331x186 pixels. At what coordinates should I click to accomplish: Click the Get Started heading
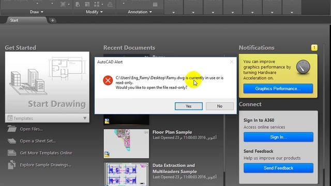click(x=21, y=48)
